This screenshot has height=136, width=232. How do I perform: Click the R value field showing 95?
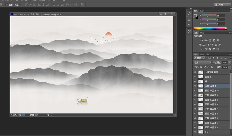(x=221, y=16)
